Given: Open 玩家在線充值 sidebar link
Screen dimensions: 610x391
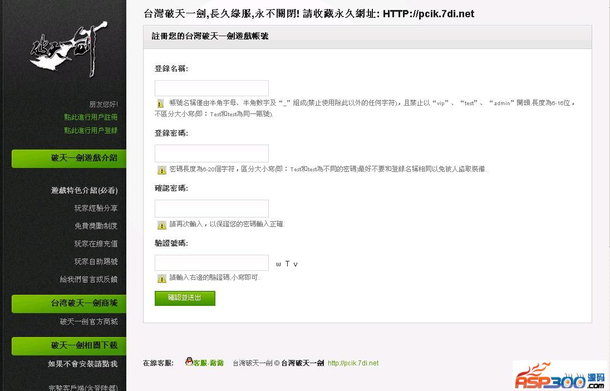Looking at the screenshot, I should [x=96, y=244].
